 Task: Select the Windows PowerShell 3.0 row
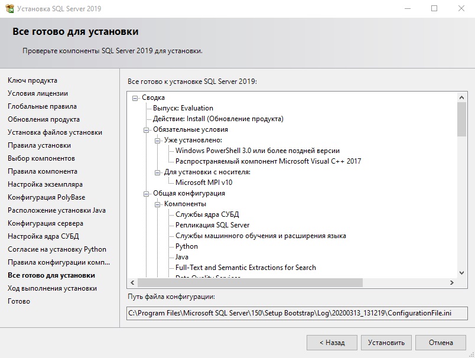[258, 151]
